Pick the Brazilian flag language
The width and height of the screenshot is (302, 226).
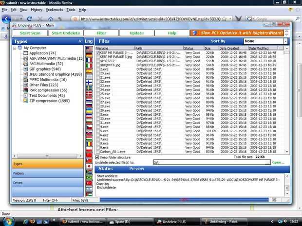89,177
